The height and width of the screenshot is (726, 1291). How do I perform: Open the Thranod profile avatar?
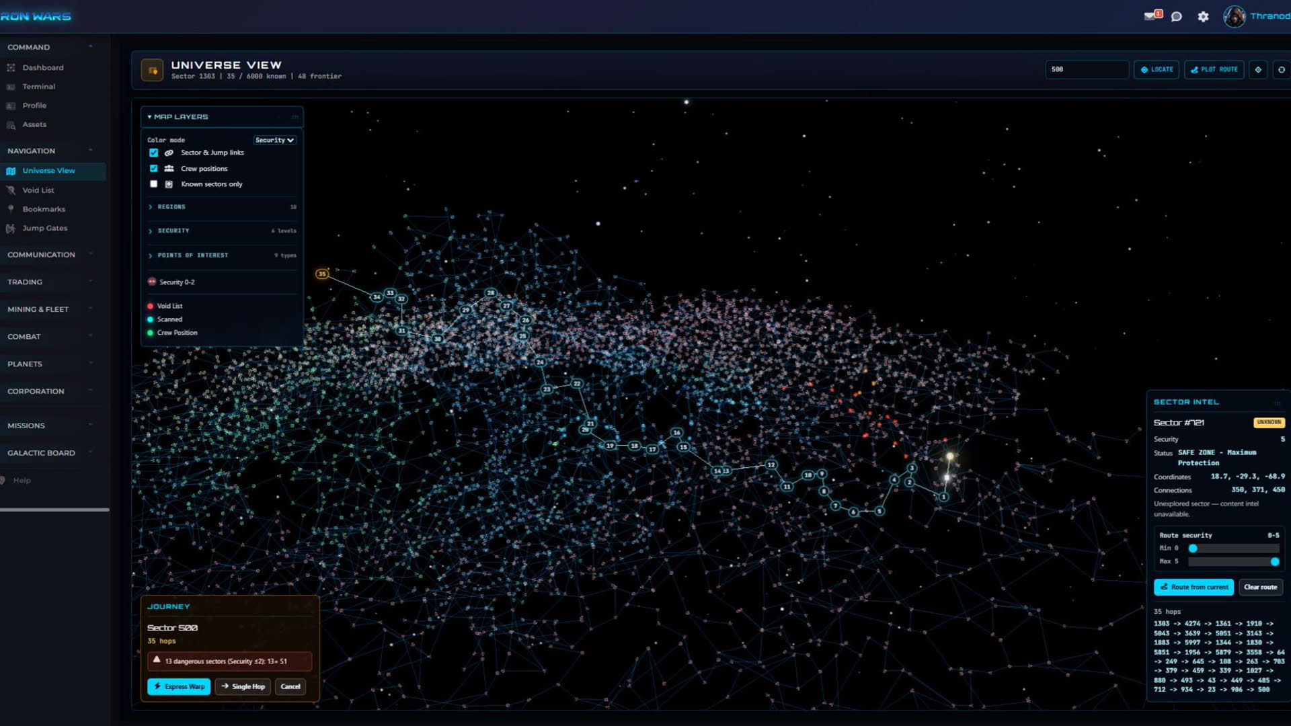coord(1234,16)
